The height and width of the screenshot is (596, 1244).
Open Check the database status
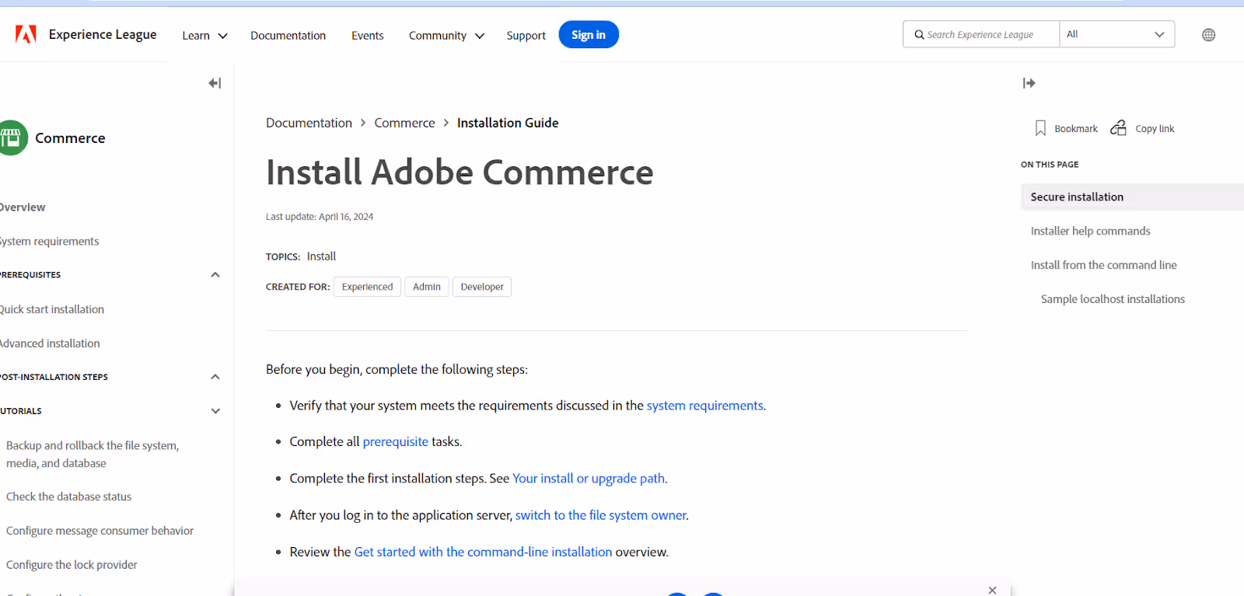(68, 497)
